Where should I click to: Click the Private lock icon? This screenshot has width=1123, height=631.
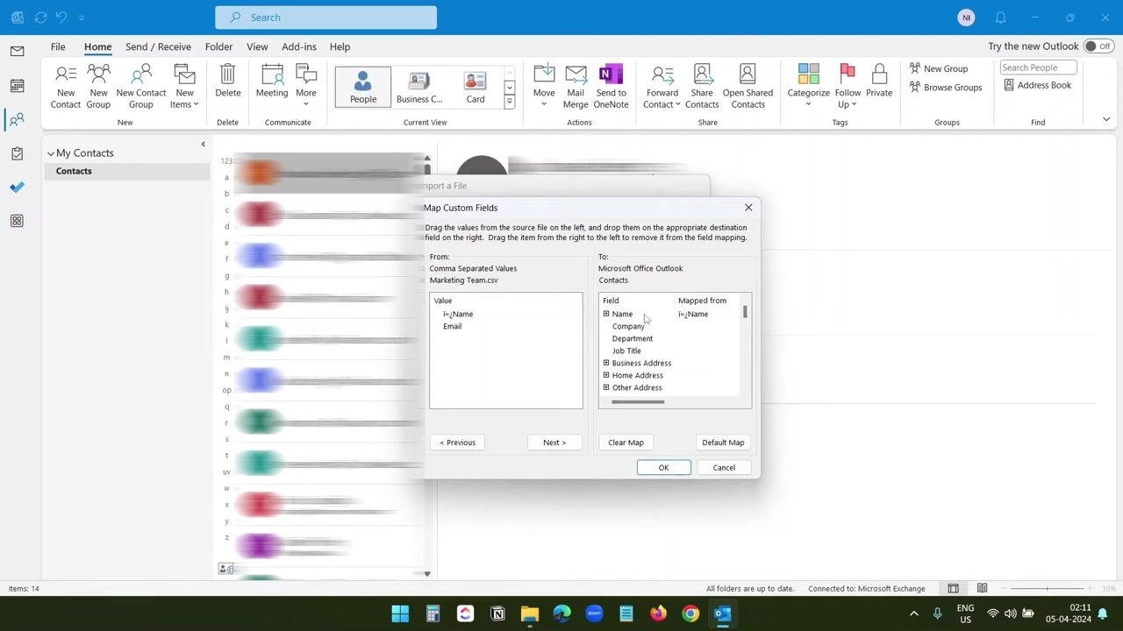(879, 81)
